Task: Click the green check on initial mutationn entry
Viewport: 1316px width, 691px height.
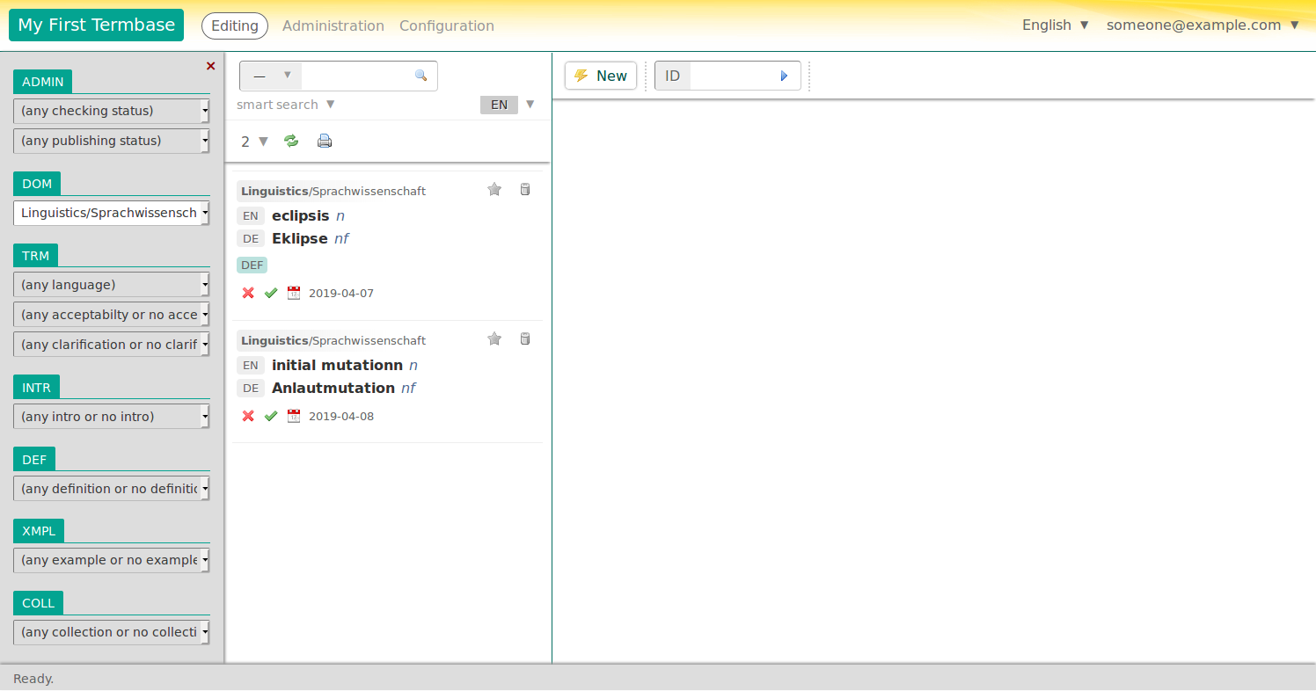Action: 271,416
